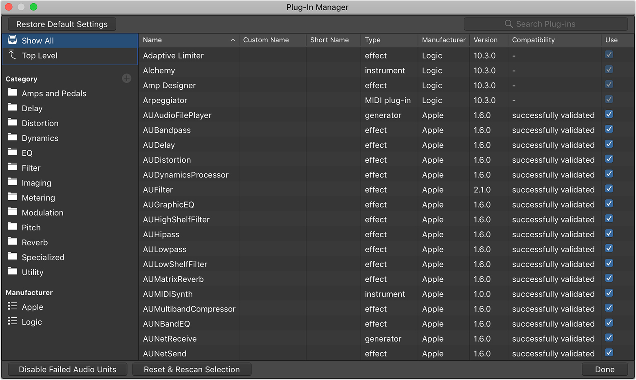The height and width of the screenshot is (380, 636).
Task: Click the Specialized folder icon
Action: (x=13, y=256)
